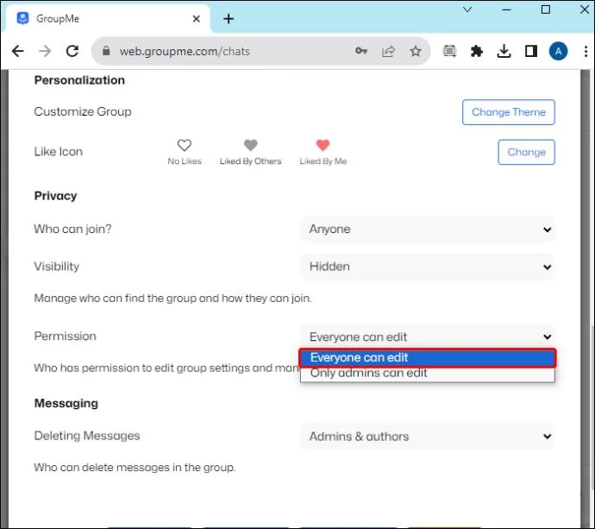Image resolution: width=595 pixels, height=529 pixels.
Task: Click the Personalization heading
Action: pyautogui.click(x=79, y=80)
